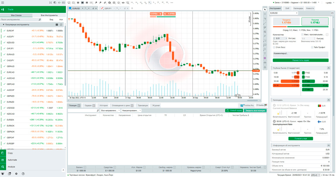Collapse the Popular instruments group
Viewport: 336px width, 177px height.
3,24
